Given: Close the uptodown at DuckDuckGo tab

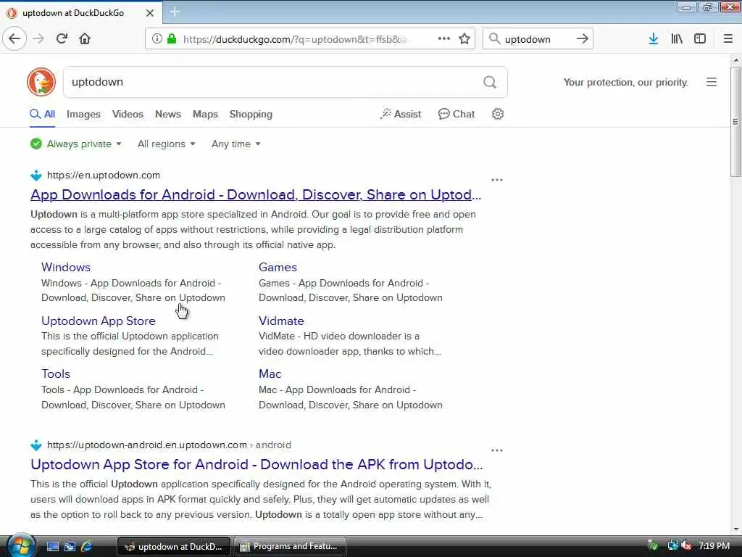Looking at the screenshot, I should [x=150, y=13].
